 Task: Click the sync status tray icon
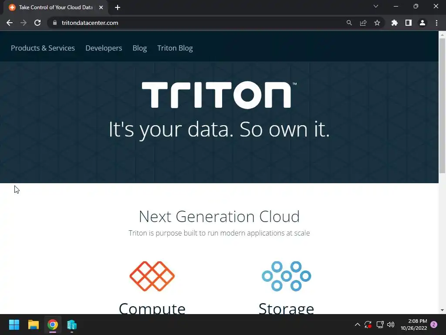pyautogui.click(x=368, y=325)
